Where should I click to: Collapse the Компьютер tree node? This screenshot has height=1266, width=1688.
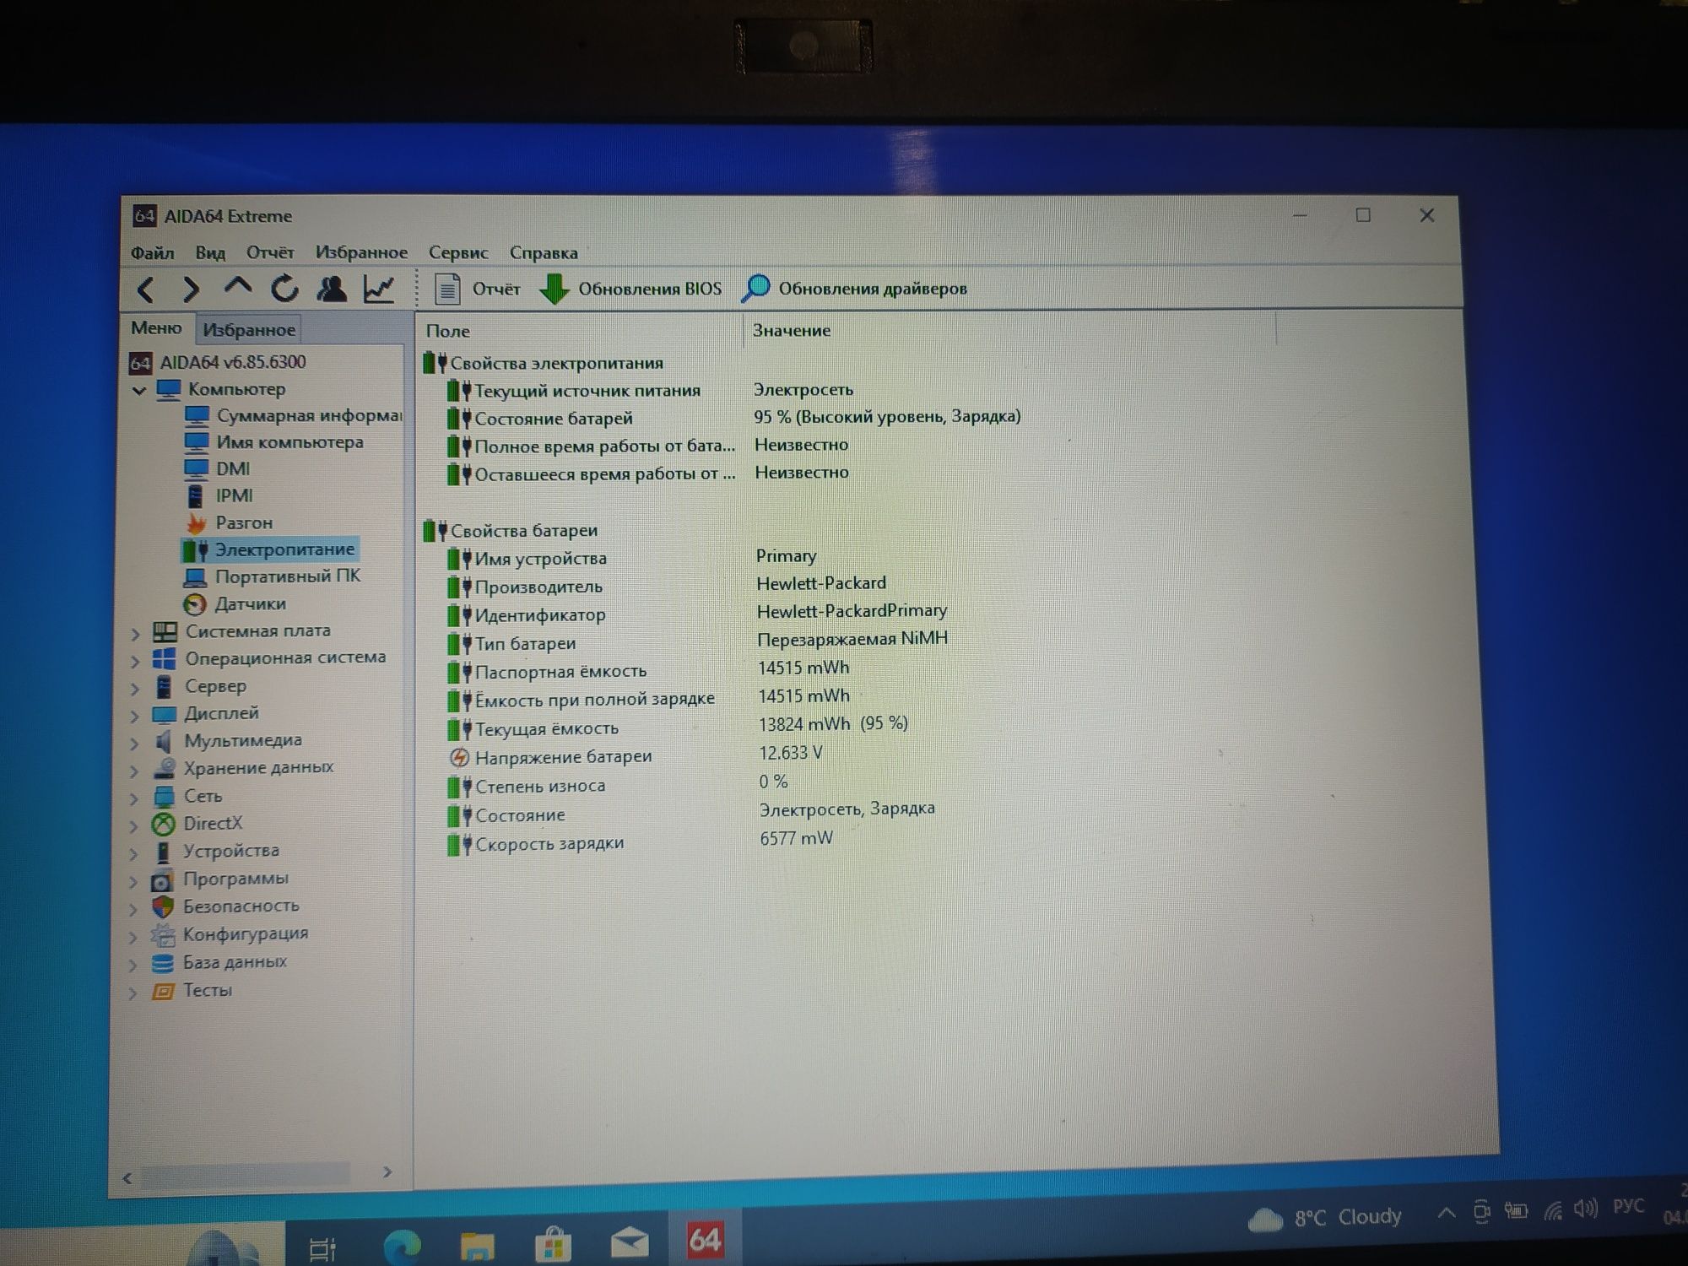[x=139, y=390]
